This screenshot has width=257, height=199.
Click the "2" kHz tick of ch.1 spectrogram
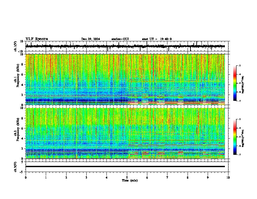[x=22, y=95]
